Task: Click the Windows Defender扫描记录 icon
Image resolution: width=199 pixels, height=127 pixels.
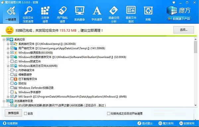Action: point(16,88)
